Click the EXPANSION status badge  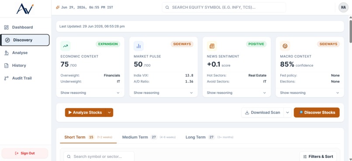[108, 44]
